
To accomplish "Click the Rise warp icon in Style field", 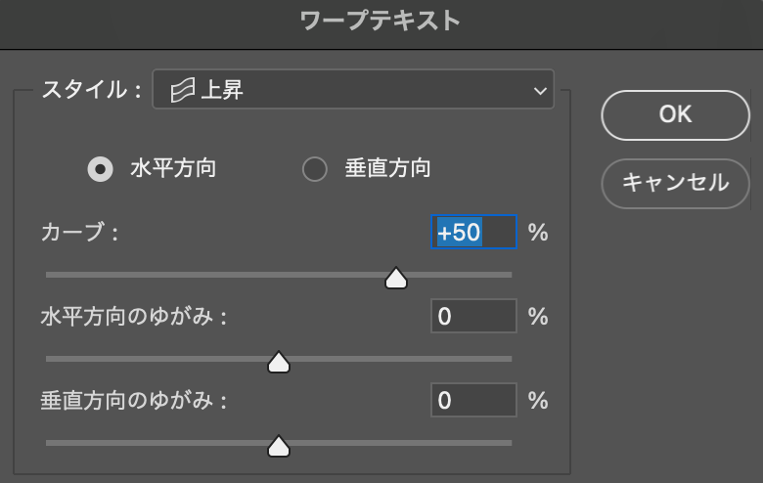I will click(x=182, y=92).
